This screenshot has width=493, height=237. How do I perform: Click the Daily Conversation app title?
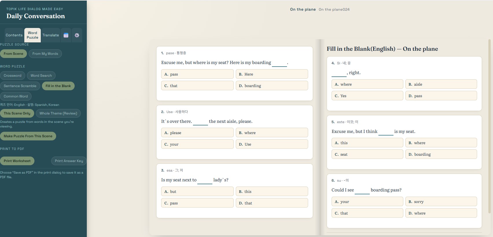[36, 16]
